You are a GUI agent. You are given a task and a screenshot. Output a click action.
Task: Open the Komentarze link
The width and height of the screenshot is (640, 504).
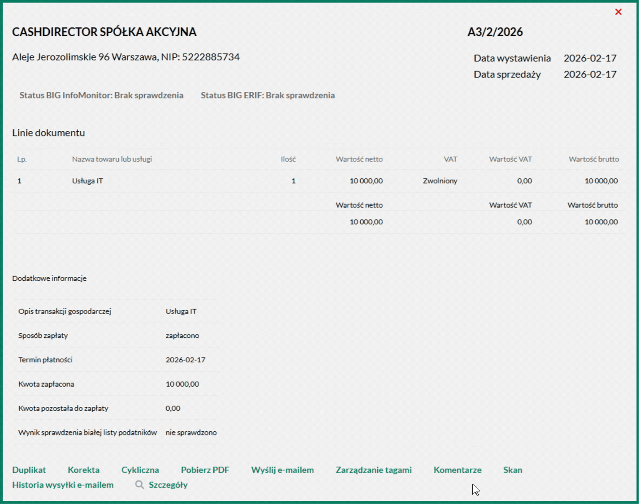457,470
